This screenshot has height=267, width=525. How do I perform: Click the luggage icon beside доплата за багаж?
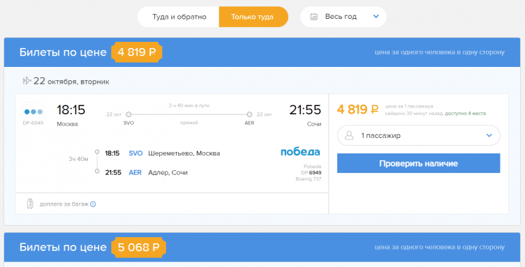30,204
